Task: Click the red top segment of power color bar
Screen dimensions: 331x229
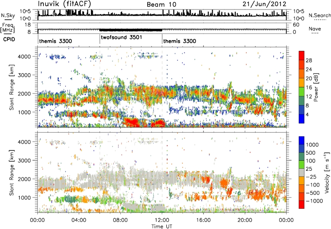Action: [302, 55]
